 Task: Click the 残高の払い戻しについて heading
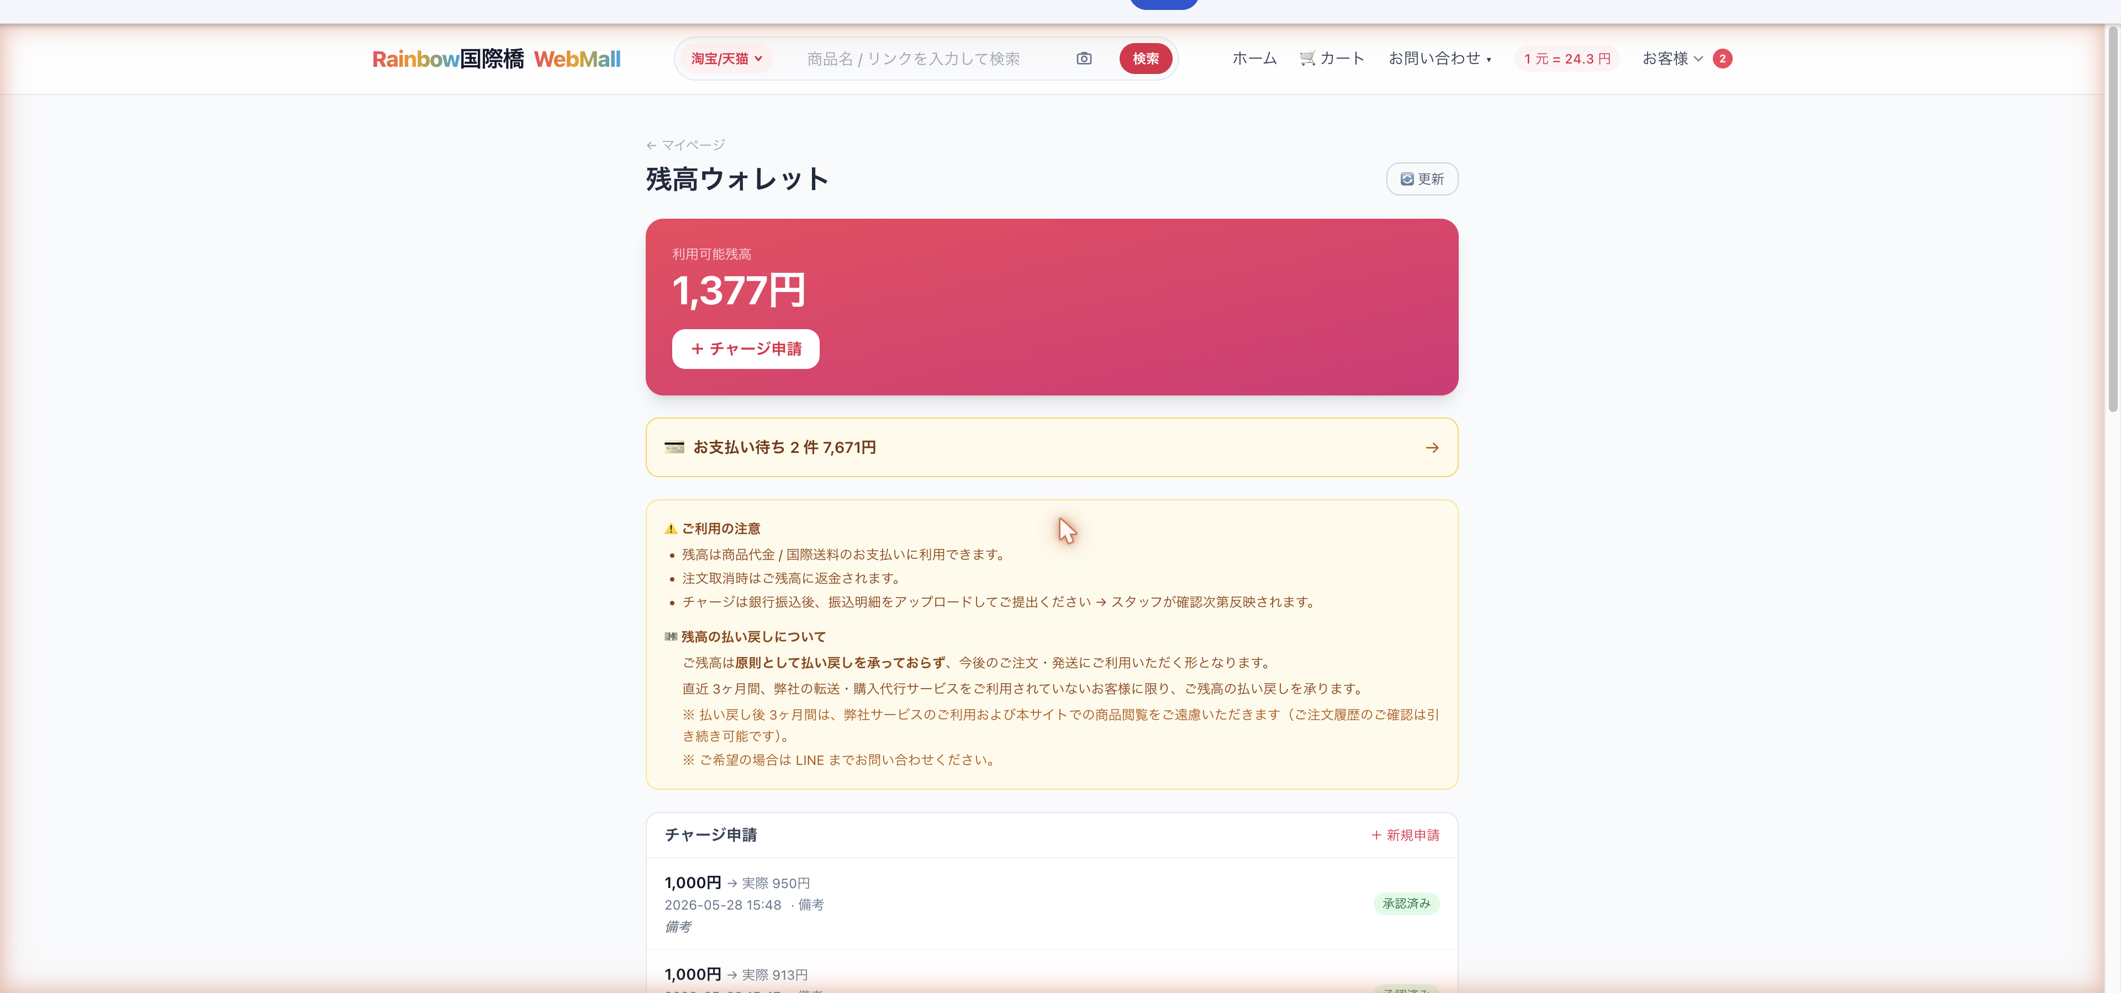click(x=753, y=637)
